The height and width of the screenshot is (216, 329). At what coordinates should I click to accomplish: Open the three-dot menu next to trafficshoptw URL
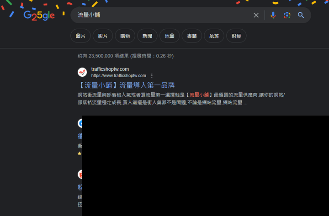152,76
